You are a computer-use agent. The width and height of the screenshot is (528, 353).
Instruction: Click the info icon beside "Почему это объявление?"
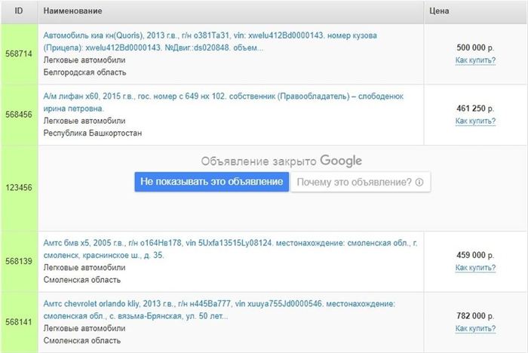pyautogui.click(x=419, y=183)
